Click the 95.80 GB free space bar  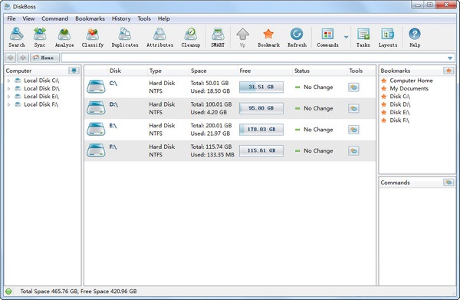[x=261, y=108]
